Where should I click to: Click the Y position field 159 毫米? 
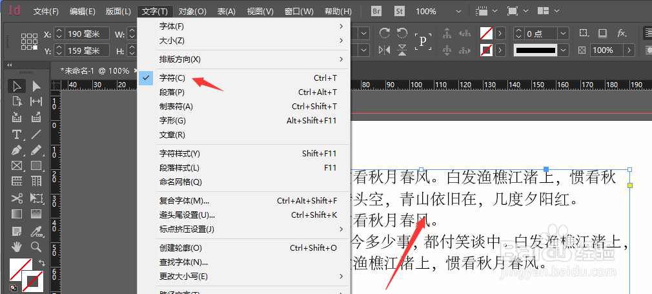(87, 50)
